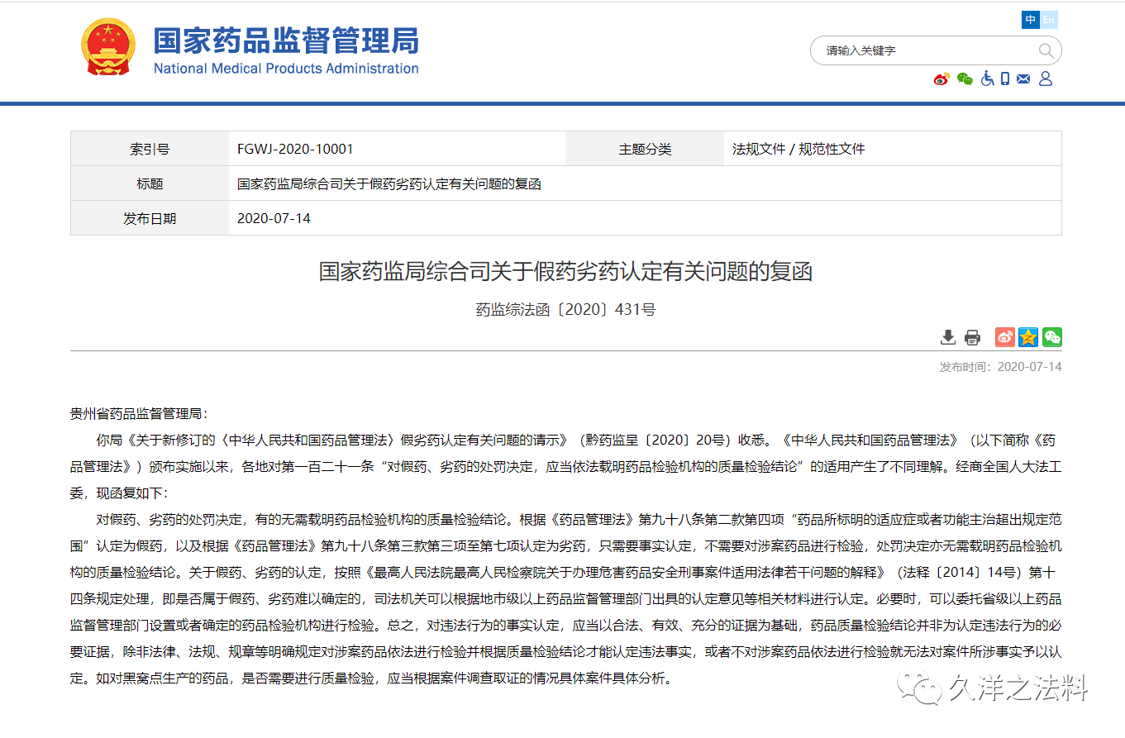Click the 法规文件 / 规范性文件 category link
Screen dimensions: 1125x738
click(x=797, y=148)
